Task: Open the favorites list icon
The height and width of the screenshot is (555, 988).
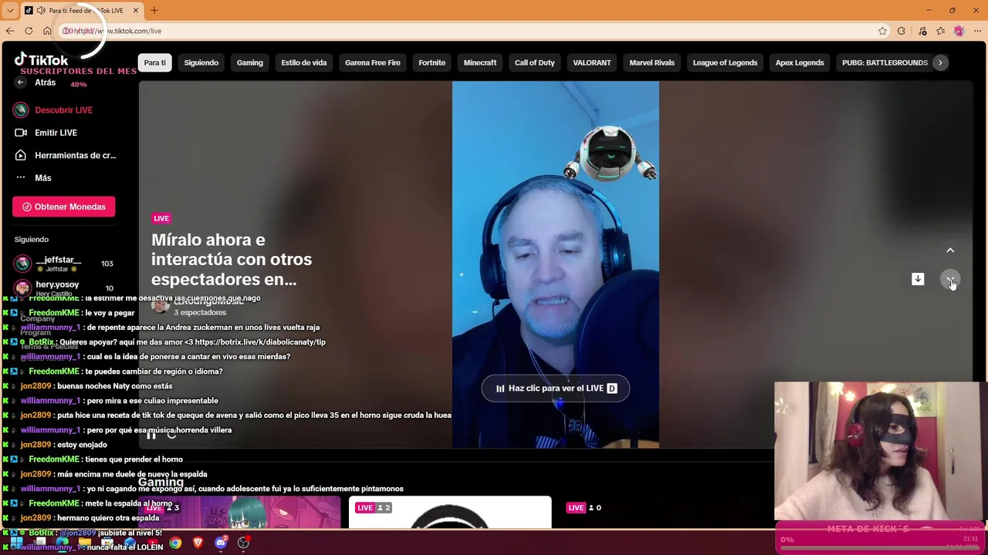Action: 940,31
